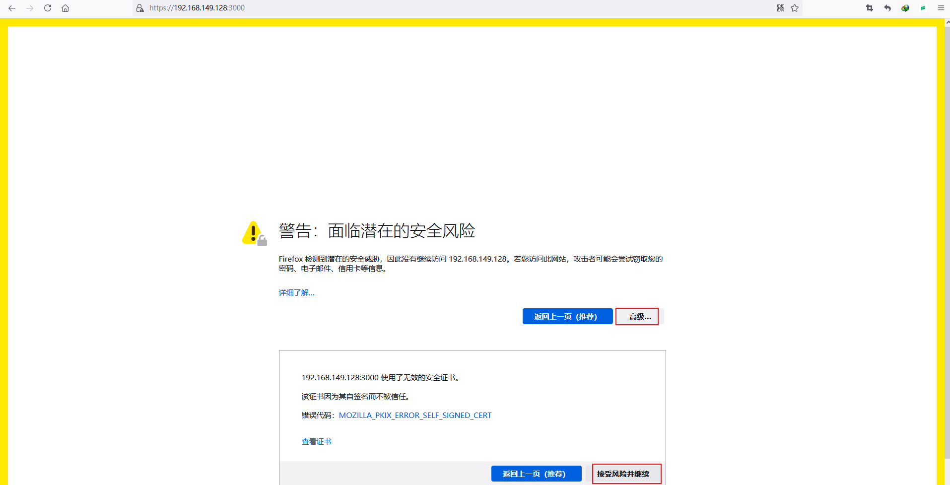
Task: Click the green flag extension icon
Action: coord(923,8)
